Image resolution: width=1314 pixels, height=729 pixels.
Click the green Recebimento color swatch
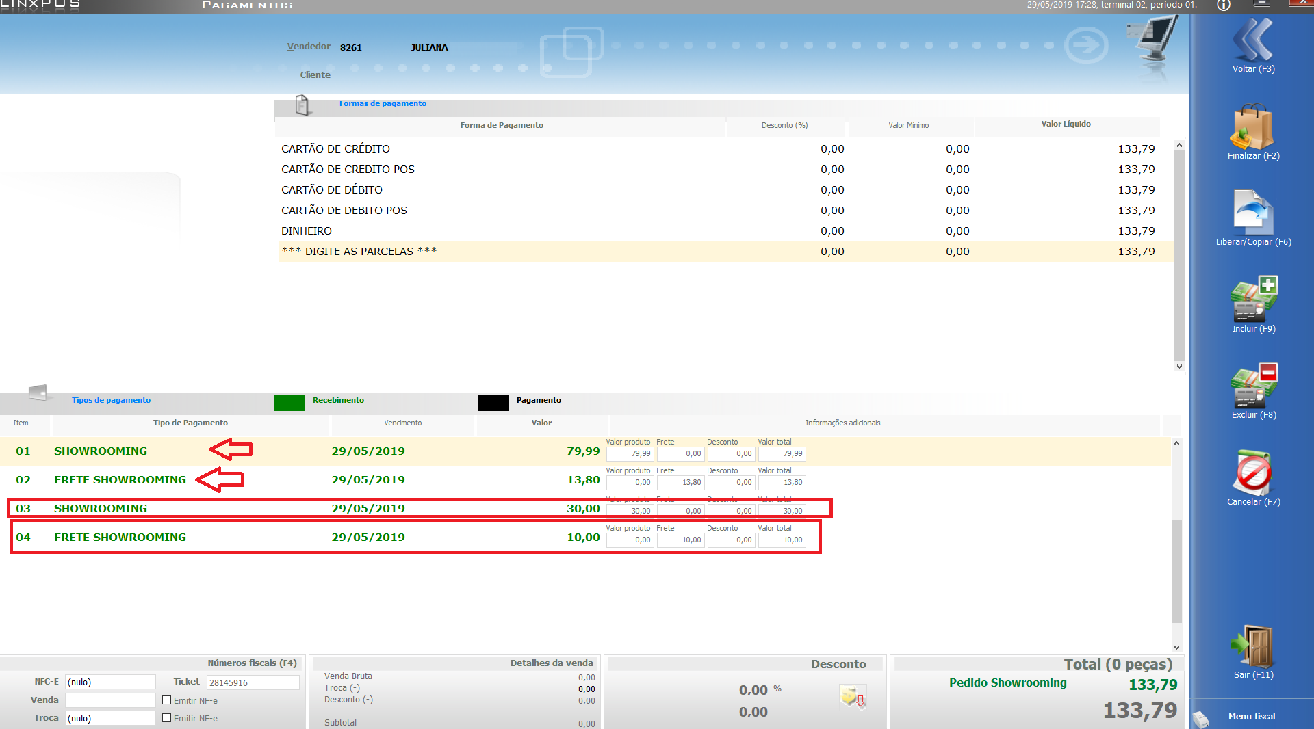[x=289, y=403]
